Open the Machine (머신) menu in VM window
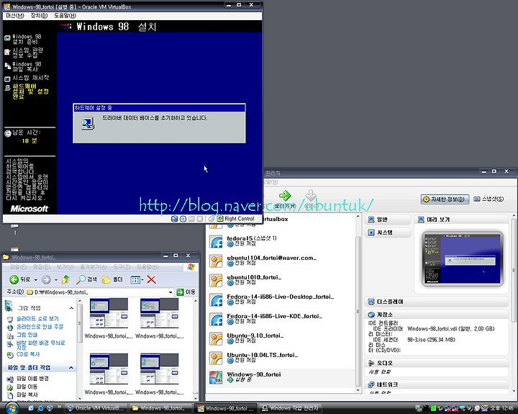Image resolution: width=518 pixels, height=414 pixels. pyautogui.click(x=15, y=16)
